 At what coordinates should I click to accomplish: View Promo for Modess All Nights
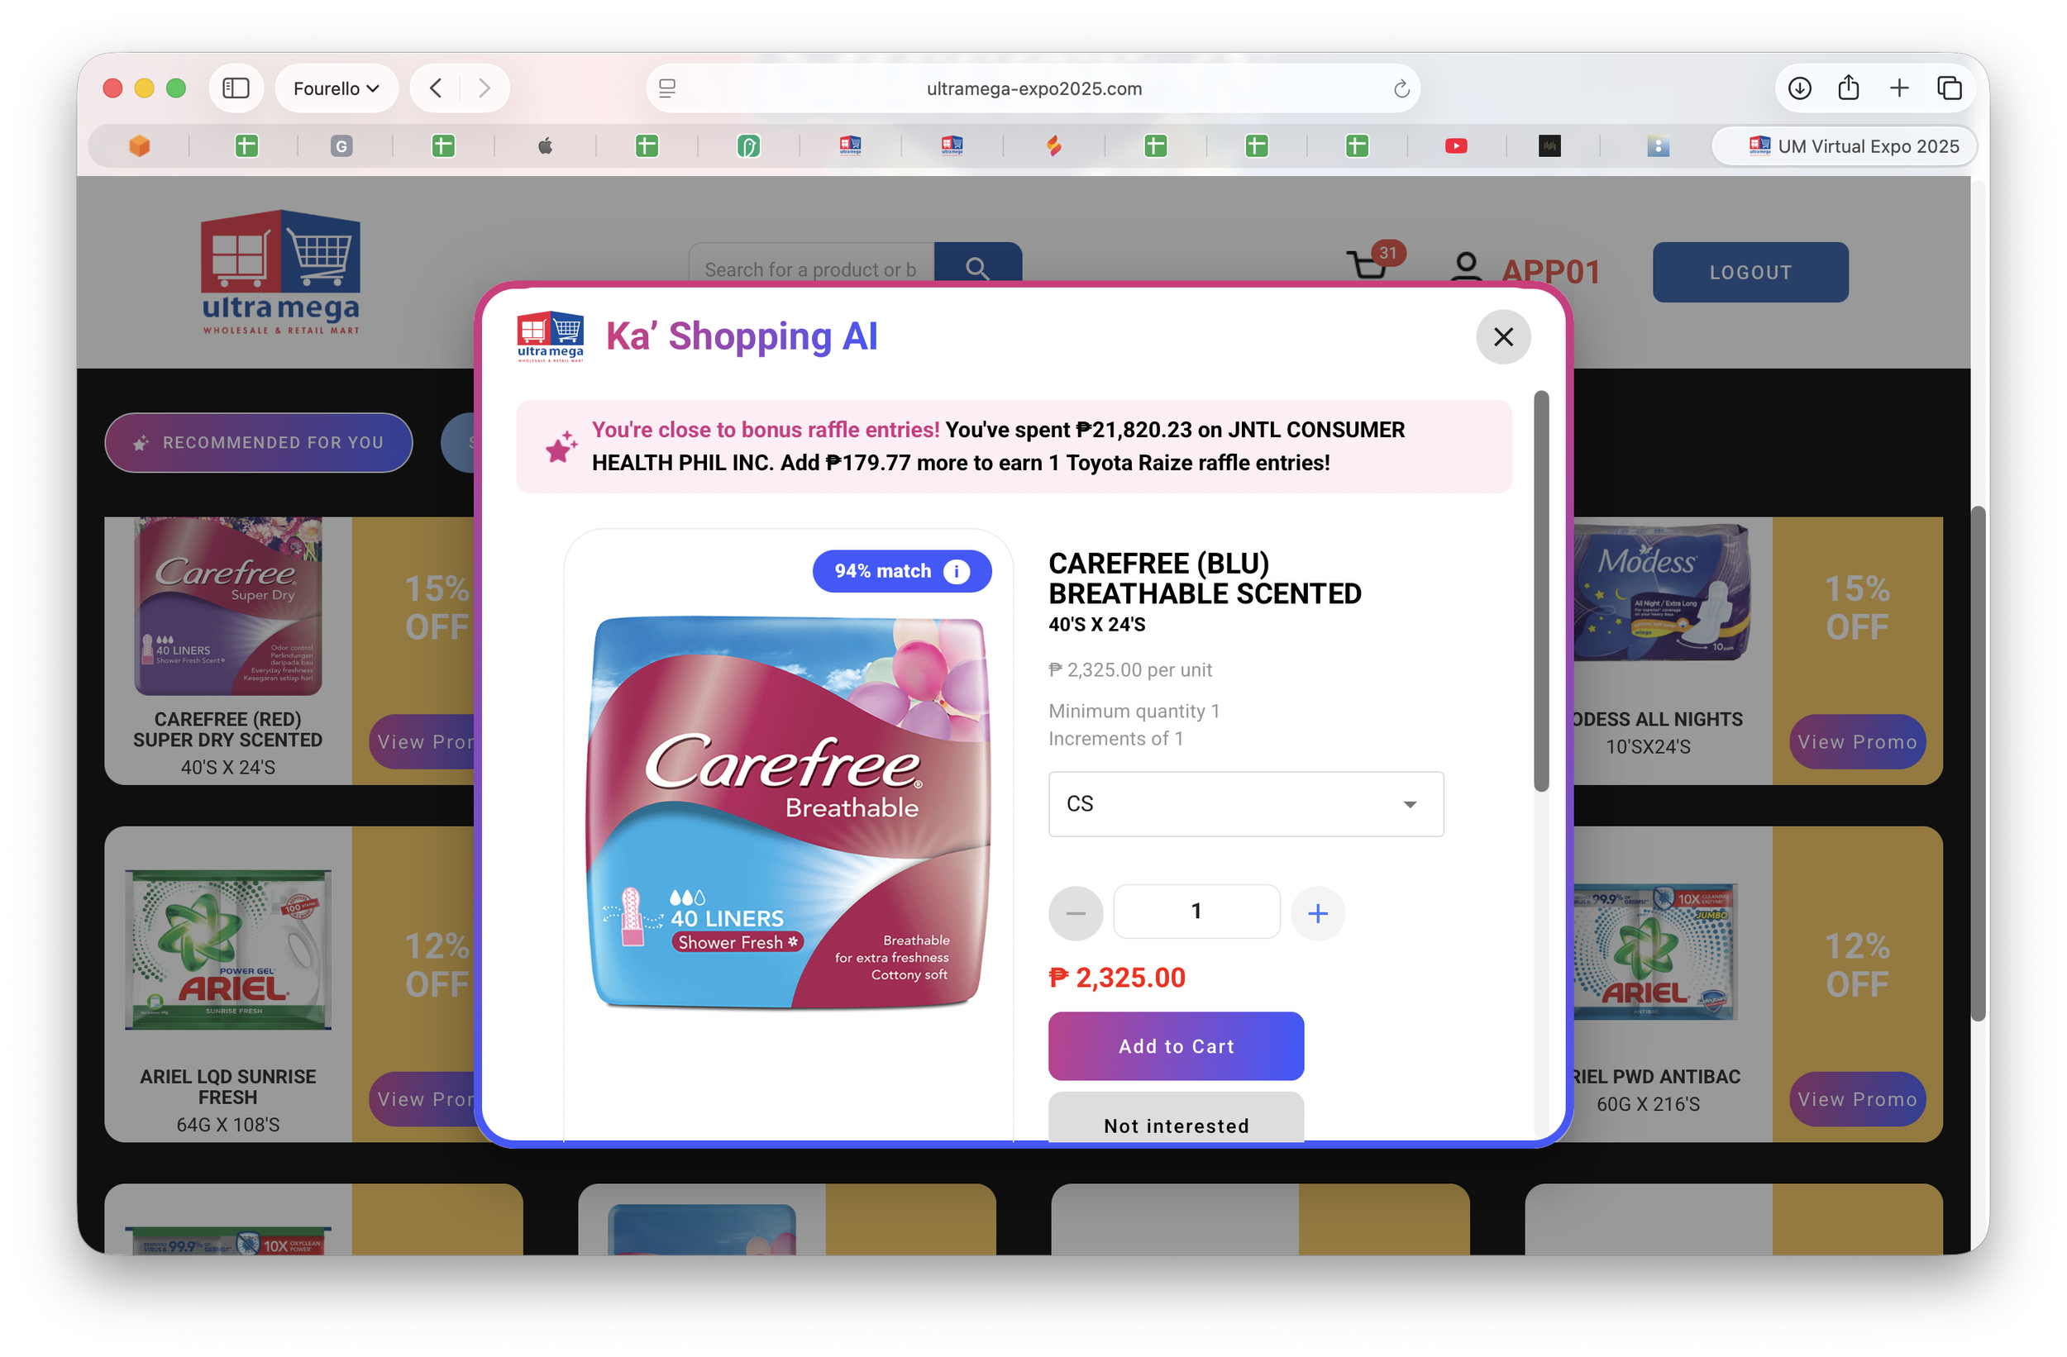tap(1856, 741)
